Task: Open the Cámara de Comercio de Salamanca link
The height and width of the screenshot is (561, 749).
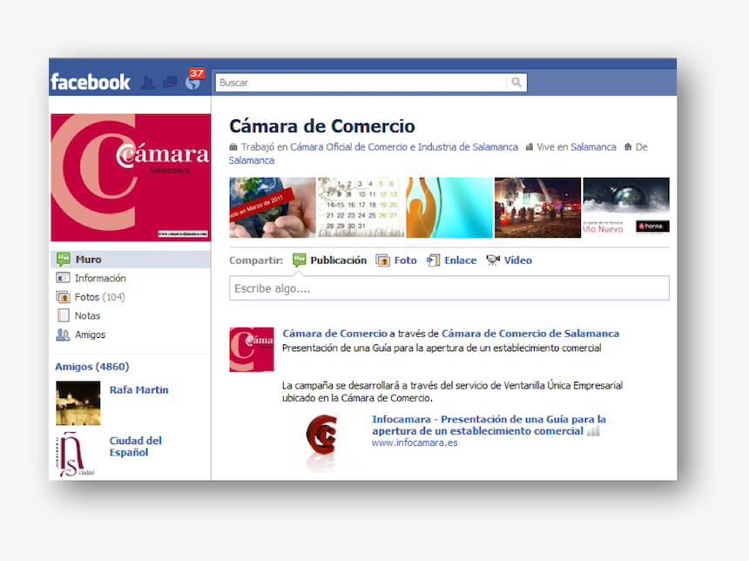Action: click(530, 334)
